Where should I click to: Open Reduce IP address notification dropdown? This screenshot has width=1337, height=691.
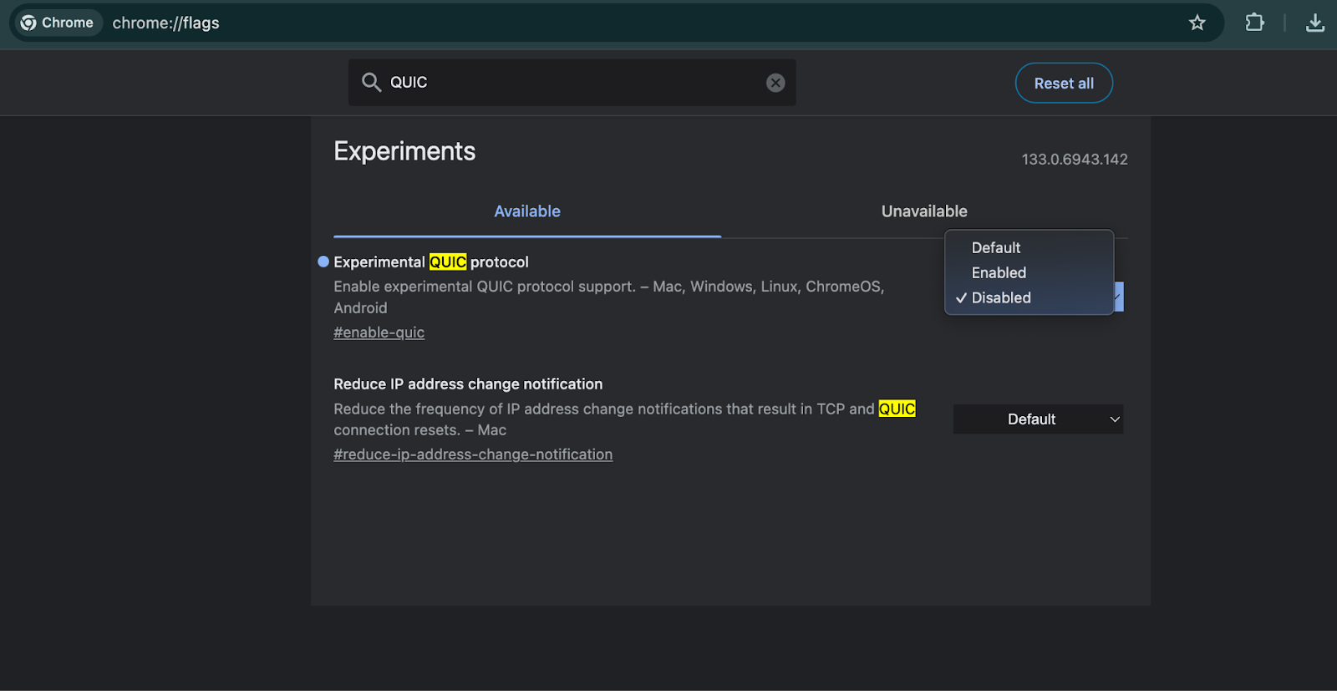pyautogui.click(x=1038, y=419)
